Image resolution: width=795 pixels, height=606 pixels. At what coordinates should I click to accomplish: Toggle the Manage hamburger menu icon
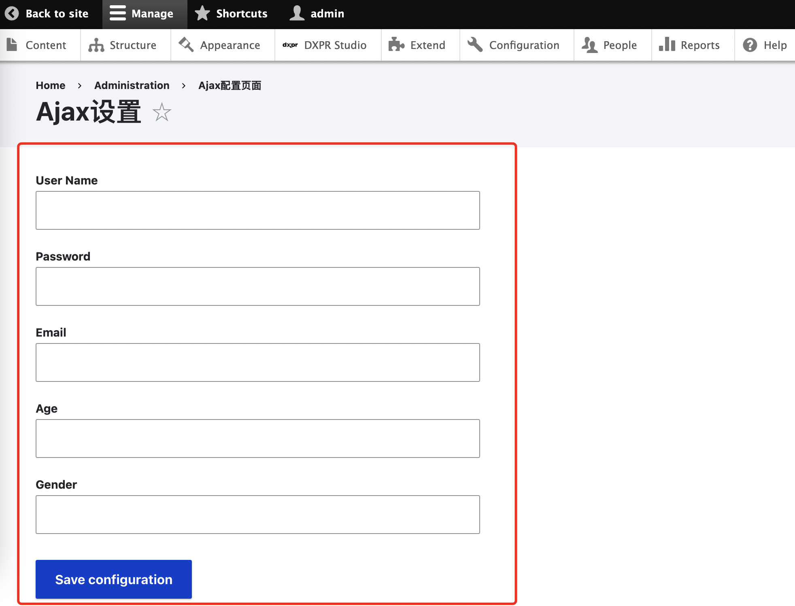pos(117,13)
